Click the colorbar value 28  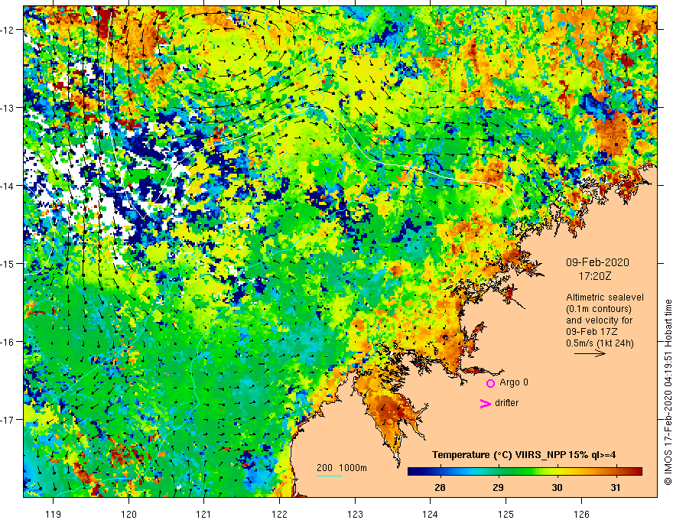click(x=440, y=487)
